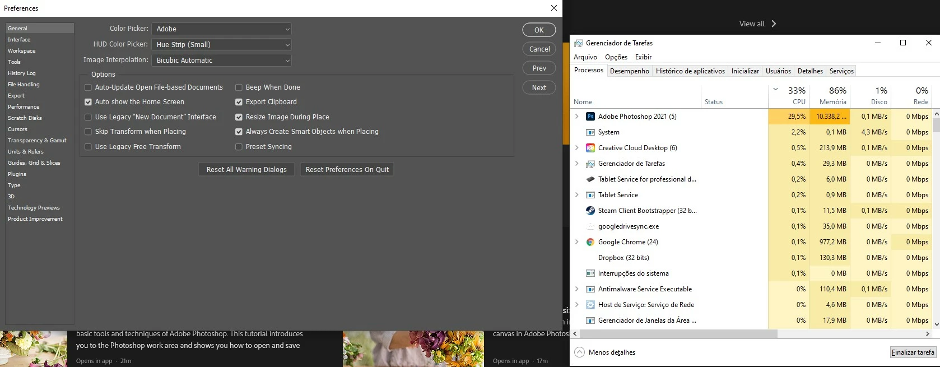This screenshot has height=367, width=940.
Task: Select Performance in preferences sidebar
Action: pos(24,107)
